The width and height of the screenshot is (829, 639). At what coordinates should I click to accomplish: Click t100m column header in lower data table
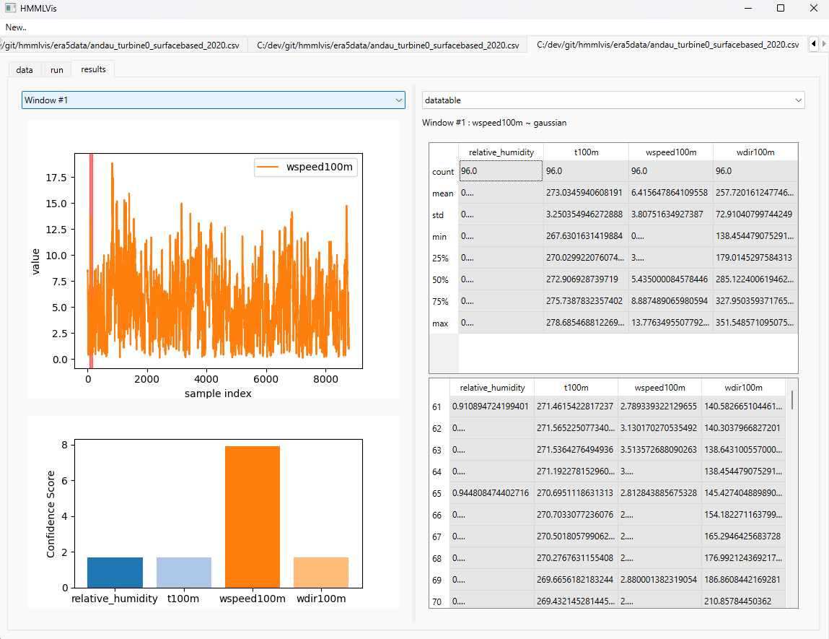(x=575, y=388)
